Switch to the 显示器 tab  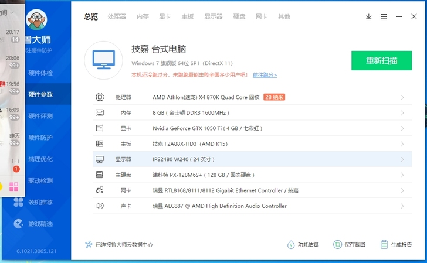pos(213,16)
